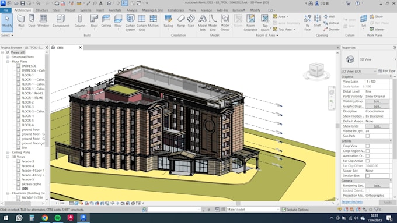Image resolution: width=397 pixels, height=223 pixels.
Task: Select the Window tool
Action: (43, 21)
